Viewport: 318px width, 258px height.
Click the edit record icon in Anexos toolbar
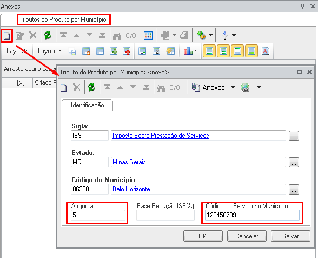coord(20,36)
